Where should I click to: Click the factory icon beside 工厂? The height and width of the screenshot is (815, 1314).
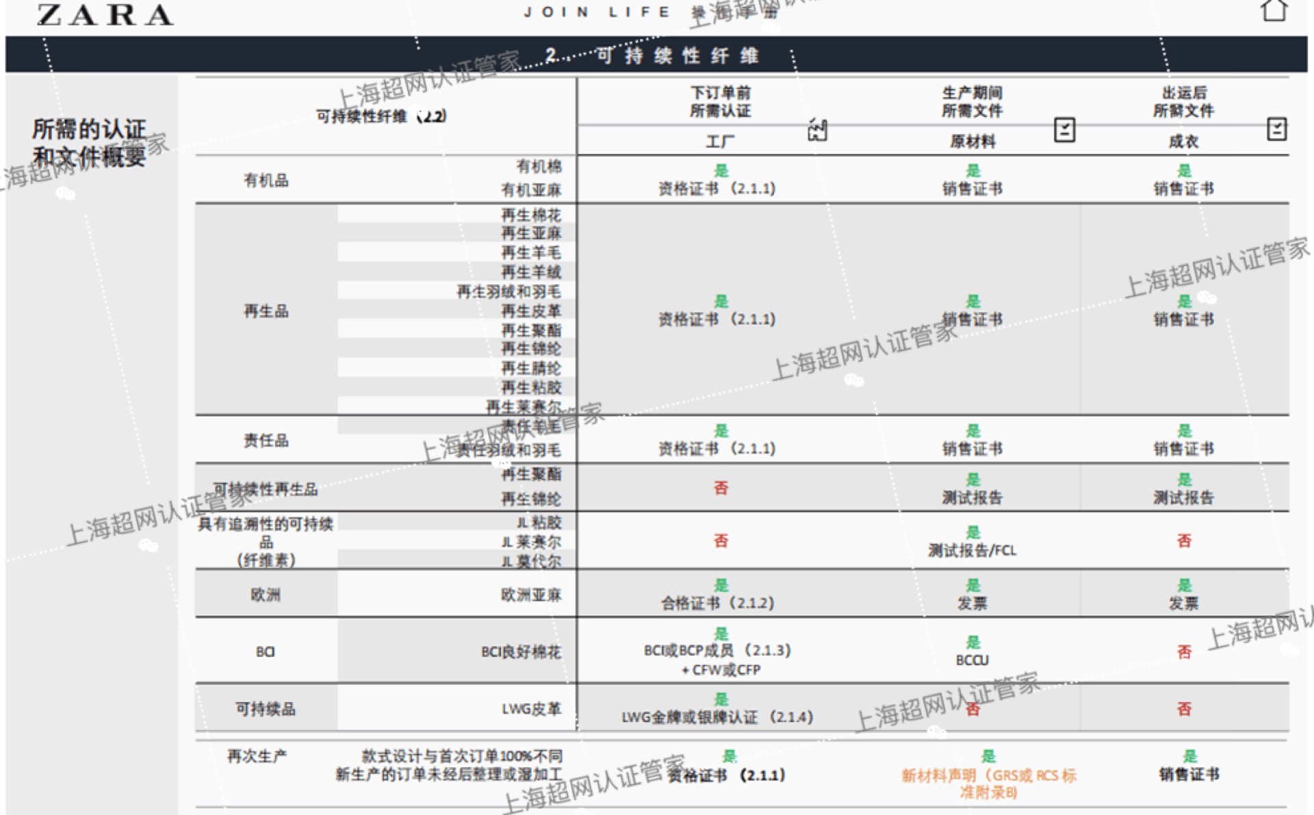(817, 129)
